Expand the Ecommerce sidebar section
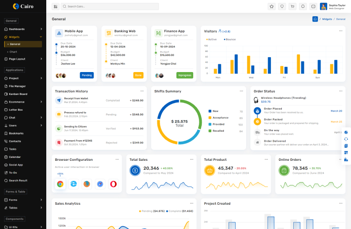This screenshot has width=351, height=229. point(23,102)
